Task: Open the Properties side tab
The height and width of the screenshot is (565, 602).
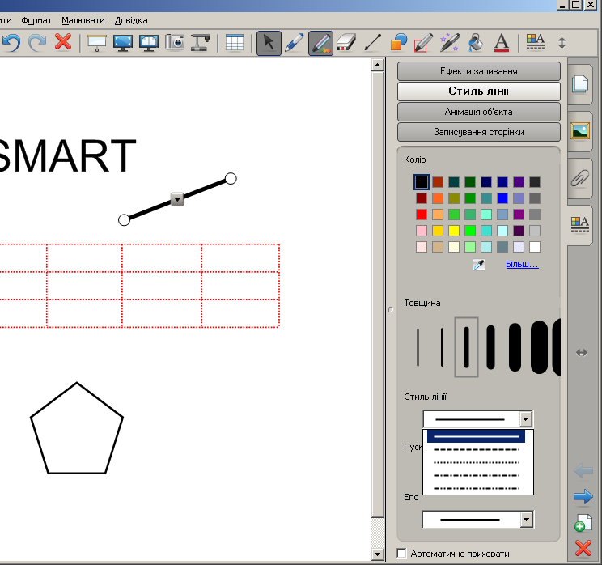Action: pyautogui.click(x=580, y=224)
